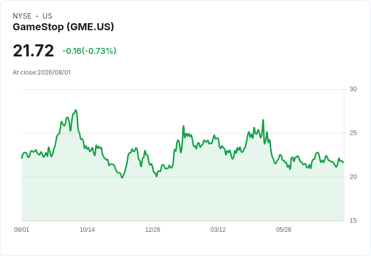Click the sharp spike before 05/26
This screenshot has height=256, width=371.
(x=263, y=120)
